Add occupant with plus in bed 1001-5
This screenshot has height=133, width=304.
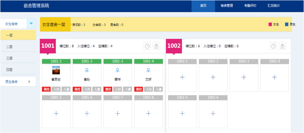tap(56, 114)
